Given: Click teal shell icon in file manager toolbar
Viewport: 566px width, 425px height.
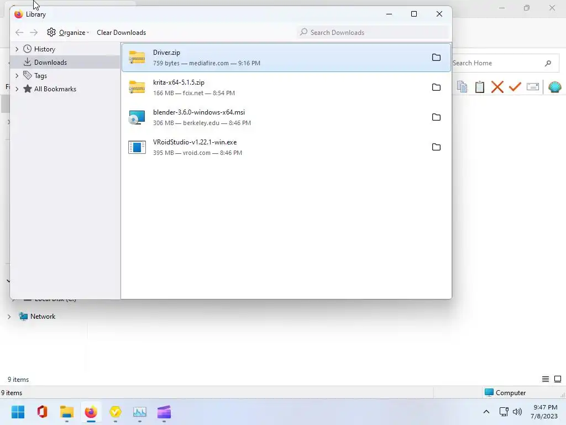Looking at the screenshot, I should point(554,87).
